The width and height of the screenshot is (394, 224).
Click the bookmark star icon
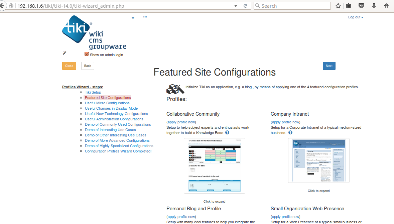click(x=338, y=6)
